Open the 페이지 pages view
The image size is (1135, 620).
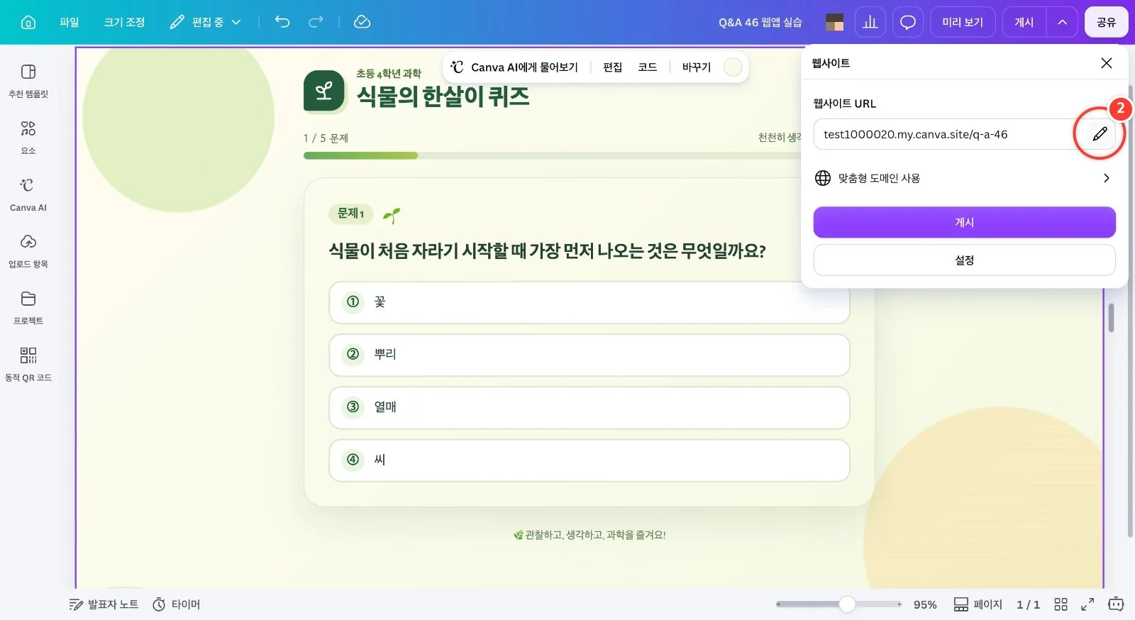[x=978, y=604]
